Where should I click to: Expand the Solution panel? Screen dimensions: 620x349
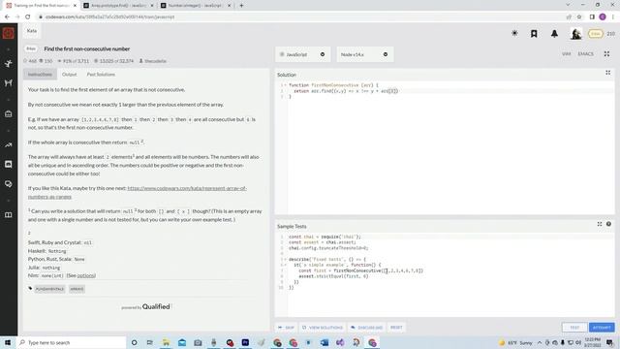click(x=607, y=73)
